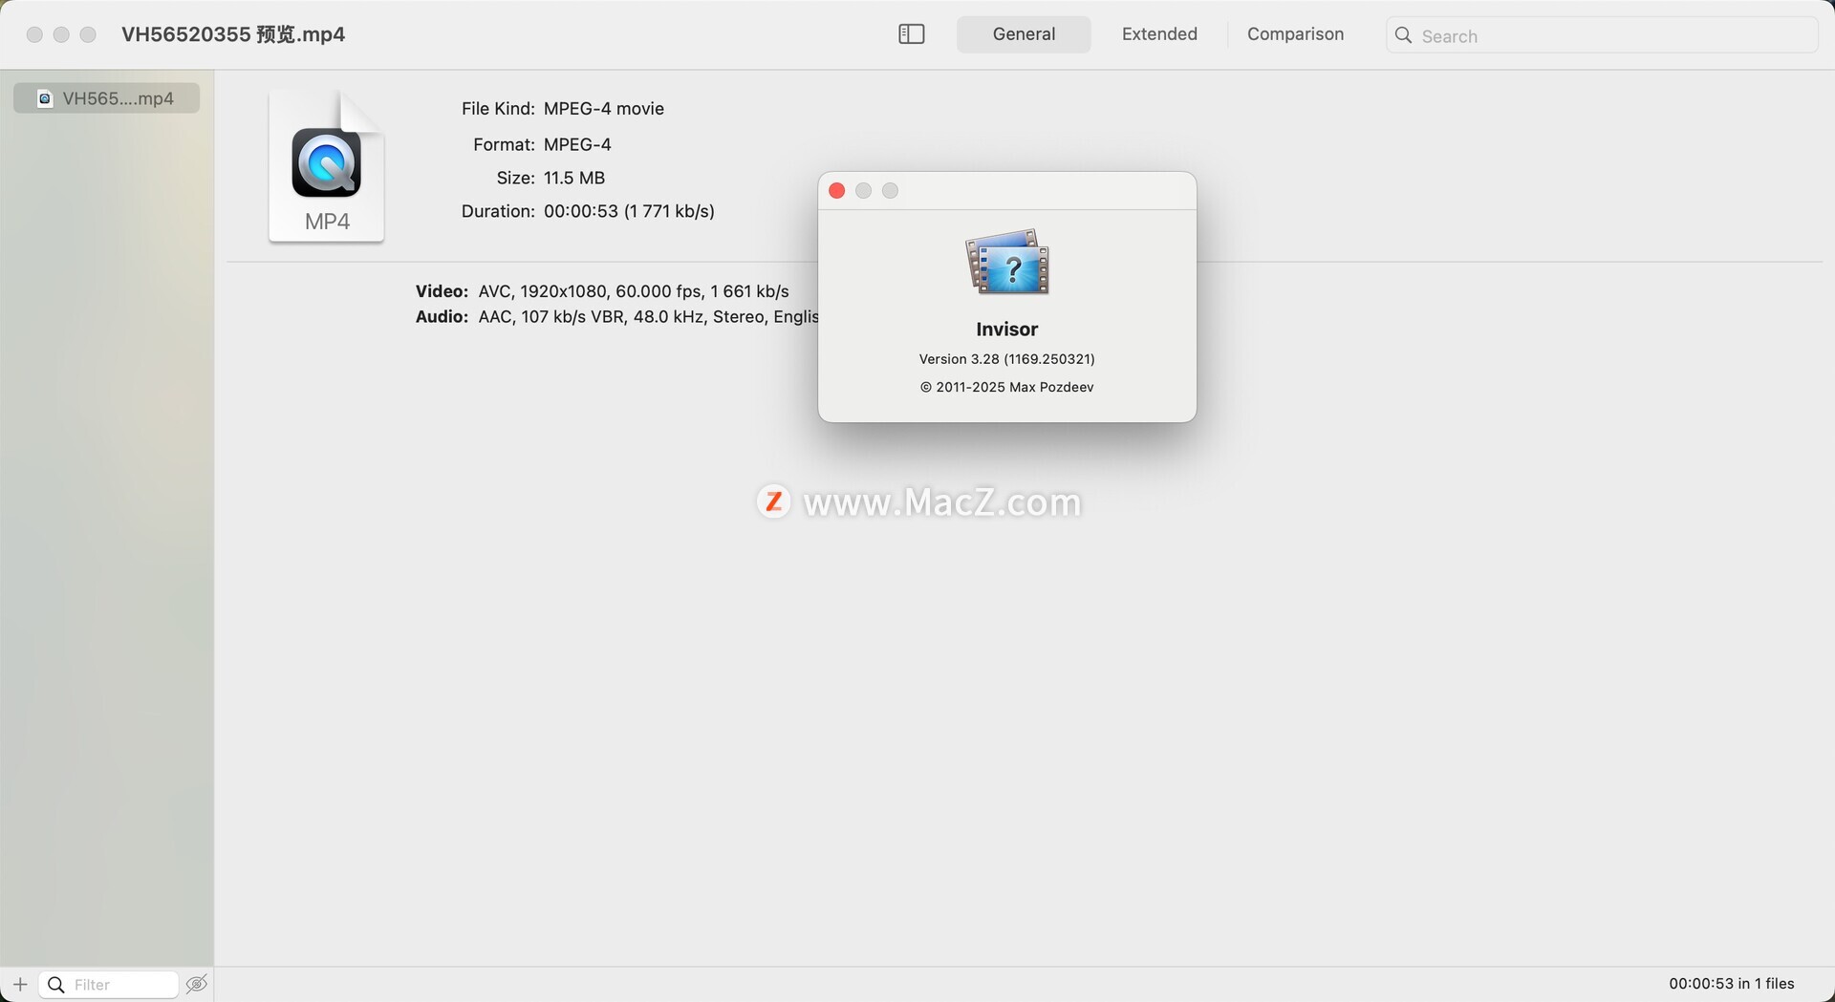The width and height of the screenshot is (1835, 1002).
Task: Click the Size value 11.5 MB
Action: click(574, 179)
